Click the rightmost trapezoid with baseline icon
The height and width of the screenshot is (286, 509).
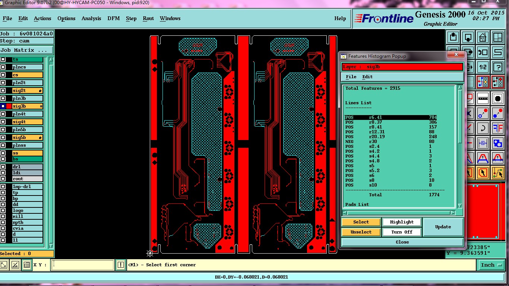click(498, 158)
